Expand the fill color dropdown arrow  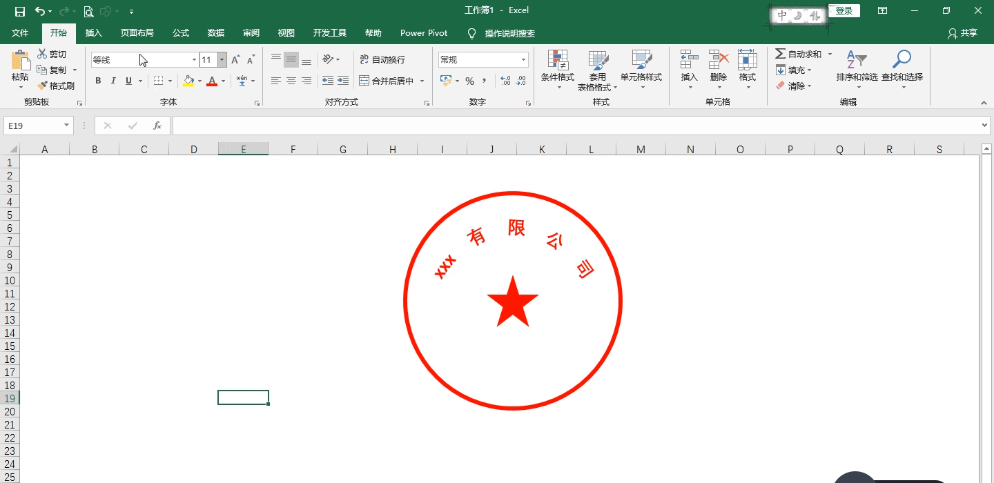pyautogui.click(x=200, y=81)
